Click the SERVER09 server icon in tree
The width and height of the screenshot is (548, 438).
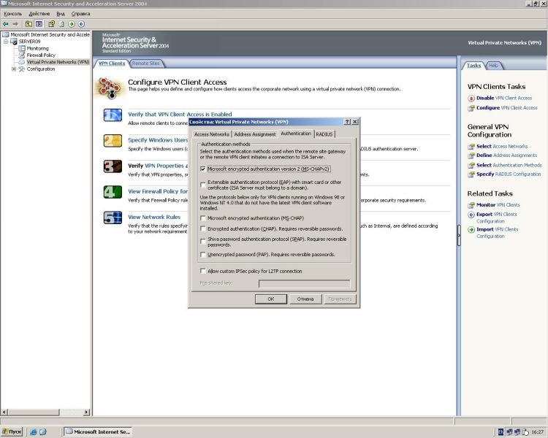pos(14,41)
